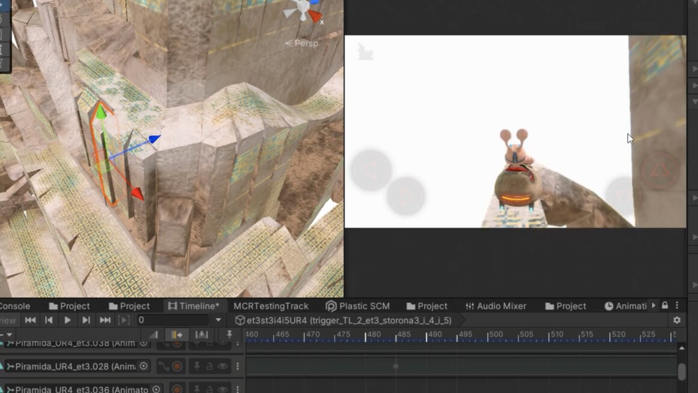Expand the hidden tabs arrow next to Animation

coord(653,306)
